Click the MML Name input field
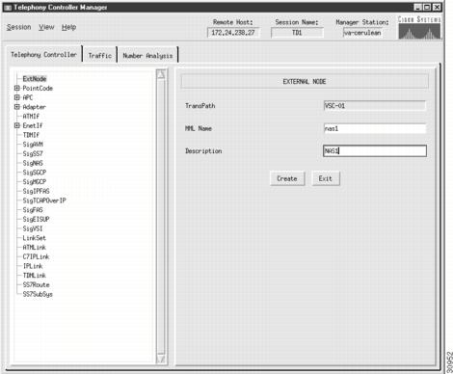The image size is (453, 374). point(375,128)
